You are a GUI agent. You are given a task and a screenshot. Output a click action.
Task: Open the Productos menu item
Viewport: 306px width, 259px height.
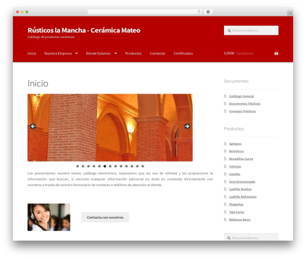133,53
